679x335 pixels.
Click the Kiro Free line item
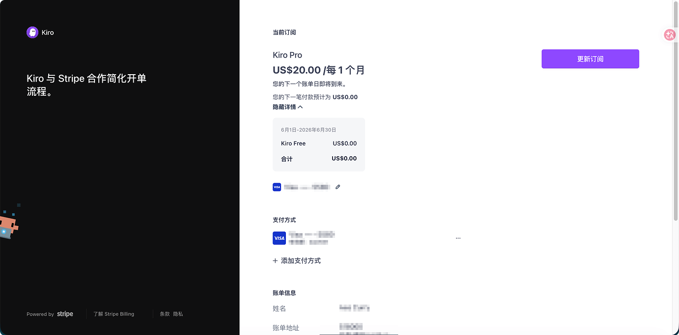point(293,143)
